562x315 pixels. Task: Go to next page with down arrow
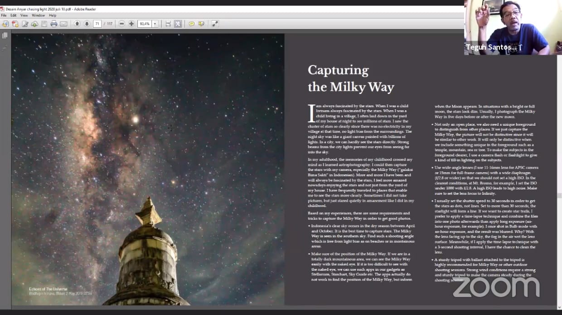click(87, 24)
